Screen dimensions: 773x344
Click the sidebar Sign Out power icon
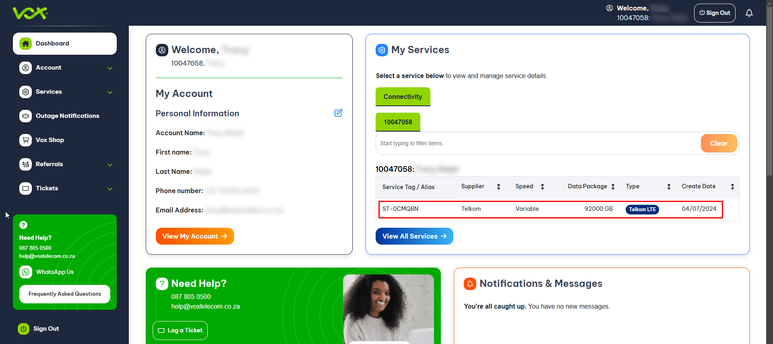[24, 329]
